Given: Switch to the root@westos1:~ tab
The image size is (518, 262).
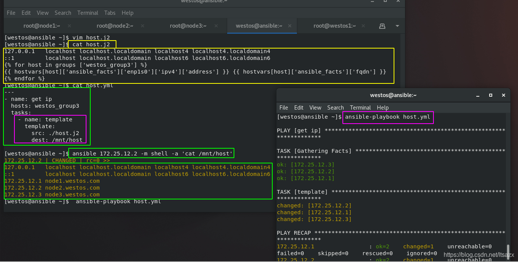Looking at the screenshot, I should pyautogui.click(x=334, y=26).
